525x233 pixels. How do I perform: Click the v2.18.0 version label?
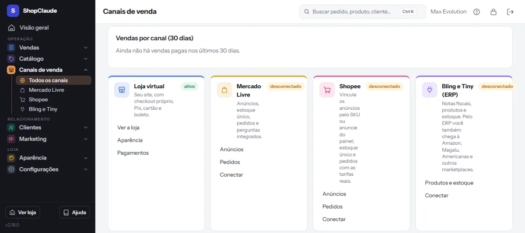12,225
